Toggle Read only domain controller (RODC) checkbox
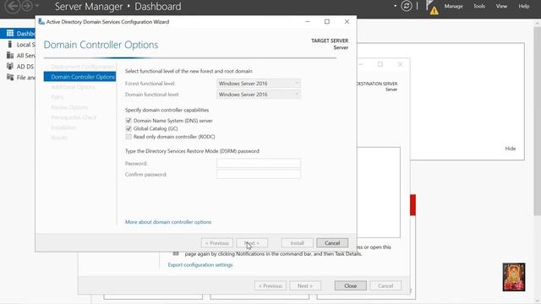 coord(128,137)
